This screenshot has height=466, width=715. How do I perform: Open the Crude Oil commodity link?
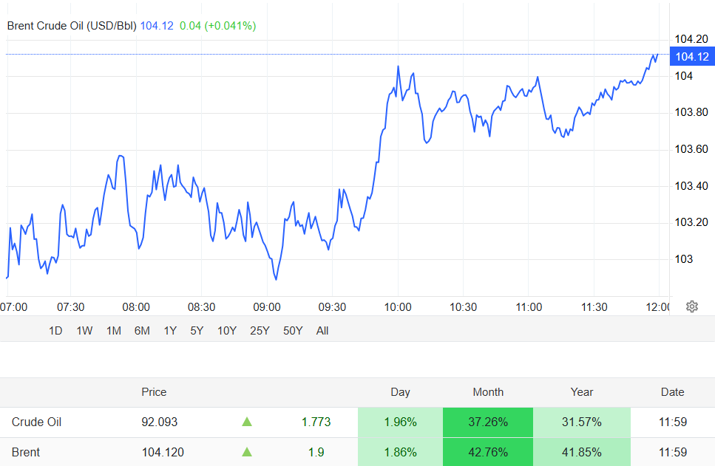click(36, 422)
